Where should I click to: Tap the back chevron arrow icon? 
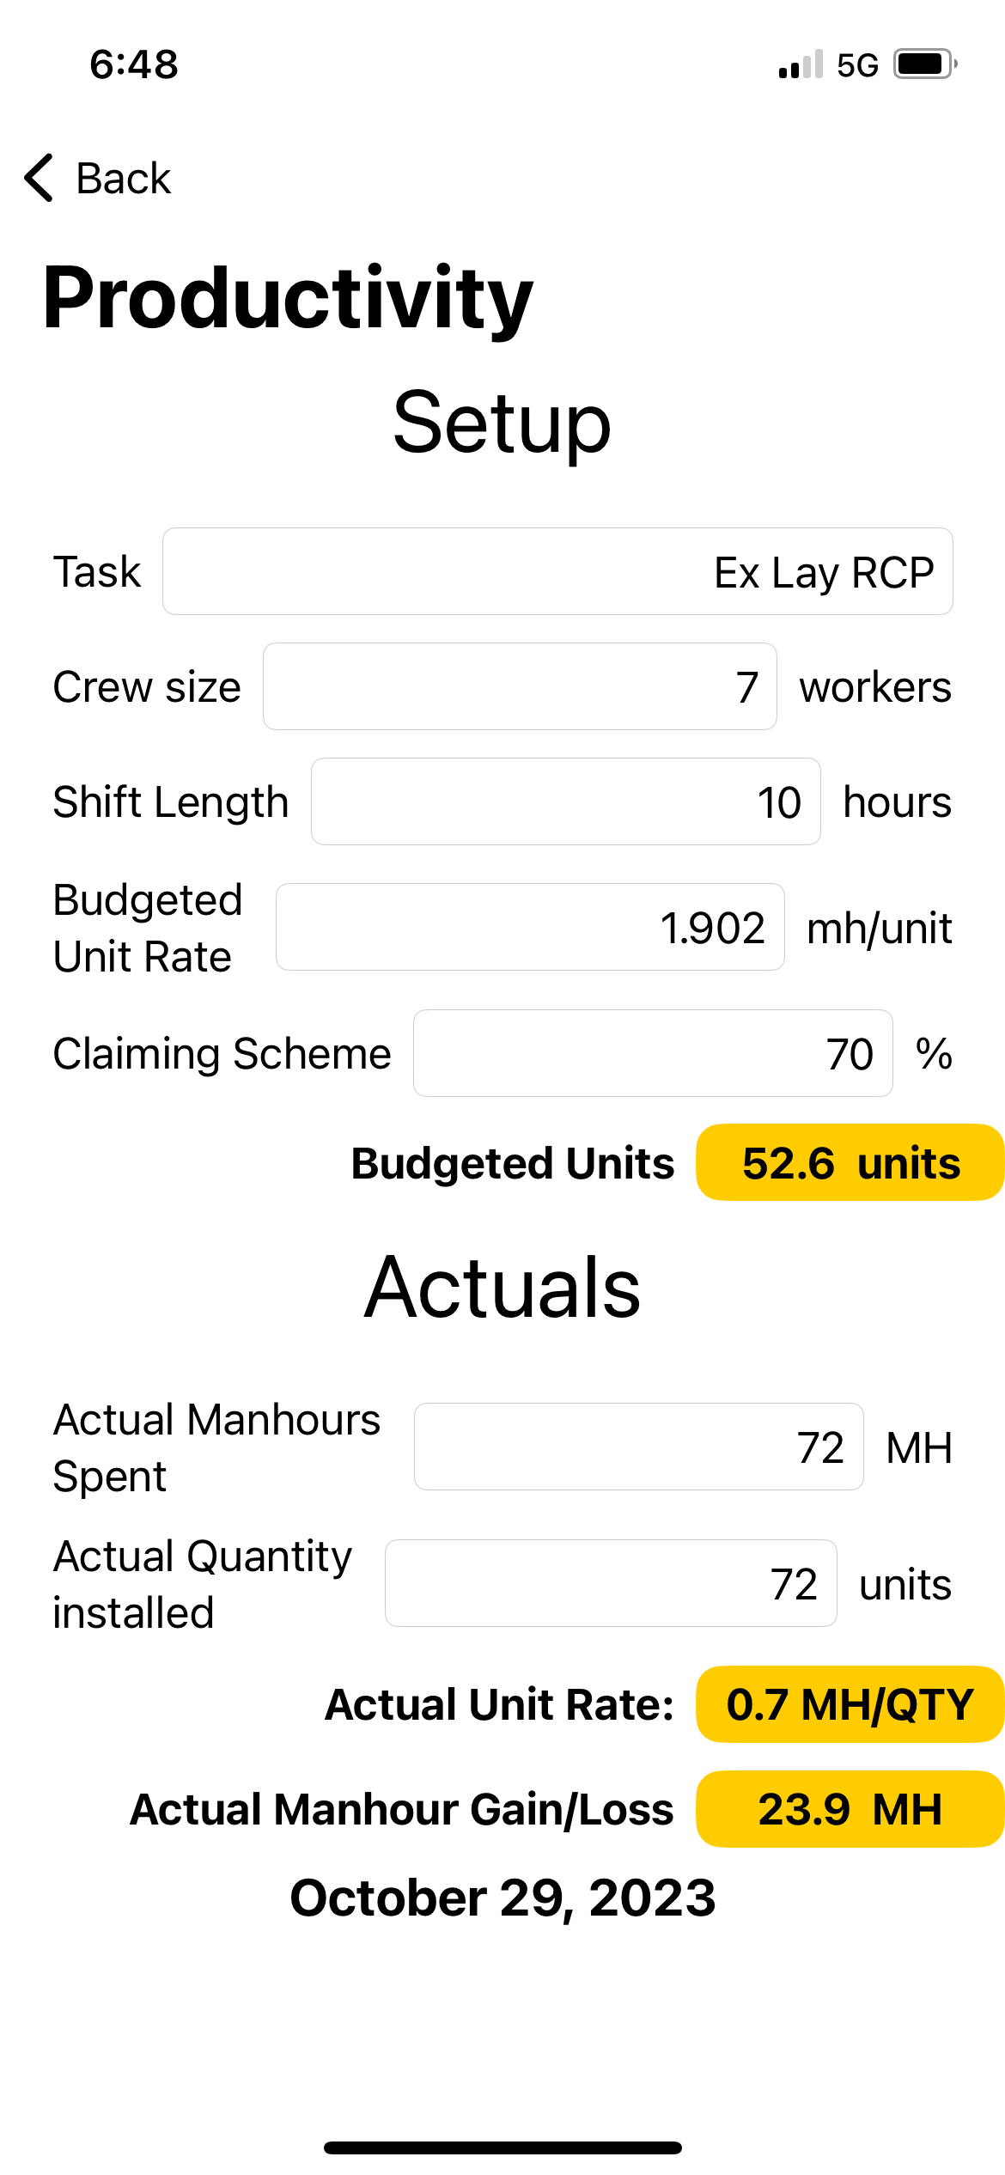pyautogui.click(x=40, y=178)
